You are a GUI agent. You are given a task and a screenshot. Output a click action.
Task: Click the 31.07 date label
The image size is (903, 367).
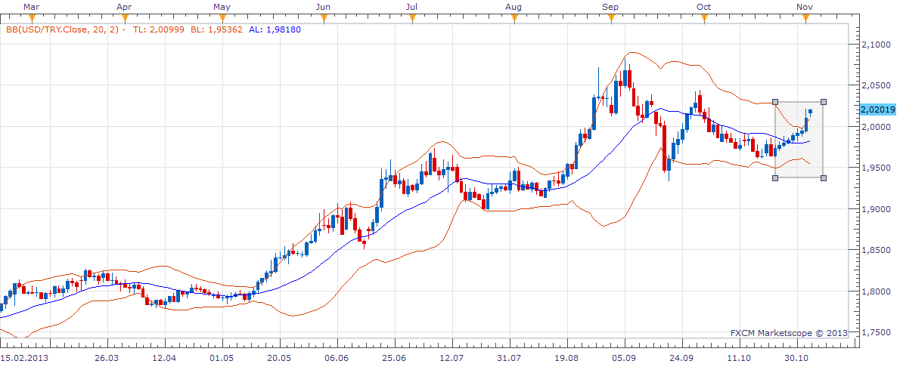pos(510,356)
